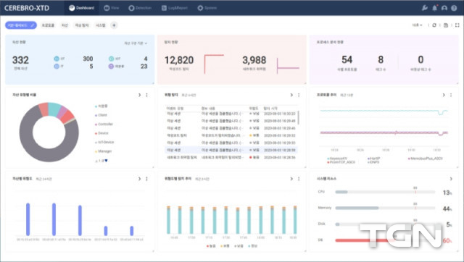Toggle PcomTCP_ASCII legend in protocol chart
This screenshot has width=464, height=262.
(341, 162)
